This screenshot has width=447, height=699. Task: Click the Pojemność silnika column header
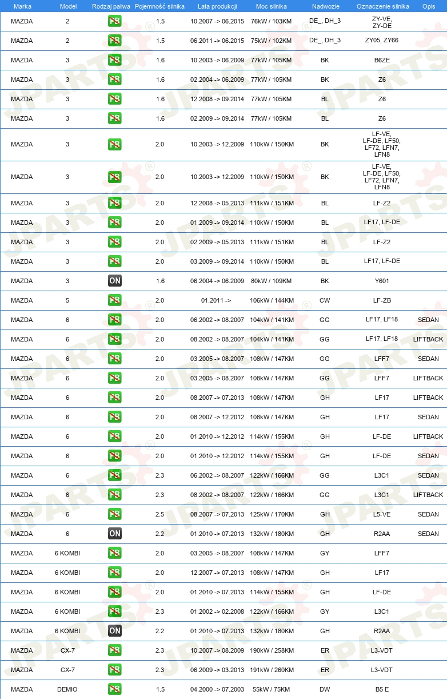(159, 6)
